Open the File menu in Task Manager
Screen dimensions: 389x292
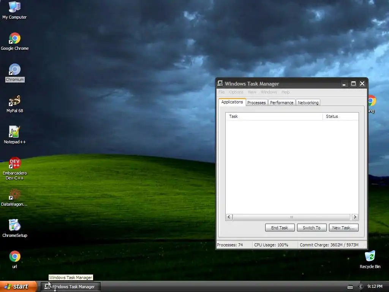click(221, 92)
